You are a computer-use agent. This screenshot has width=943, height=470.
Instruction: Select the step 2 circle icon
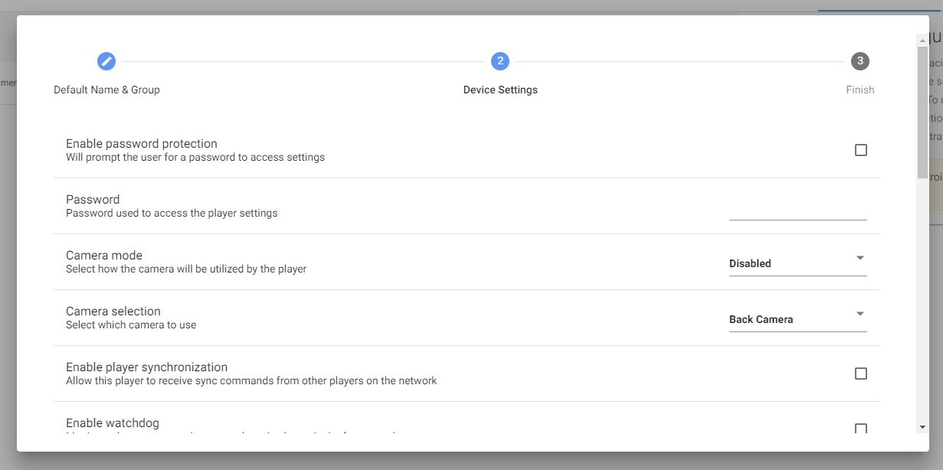[500, 61]
